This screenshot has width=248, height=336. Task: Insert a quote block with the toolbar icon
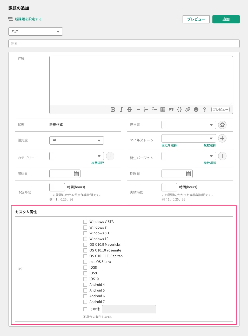171,109
